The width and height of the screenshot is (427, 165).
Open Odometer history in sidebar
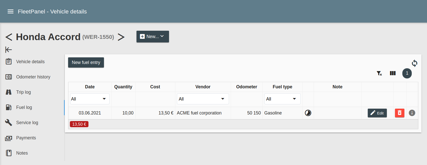33,77
